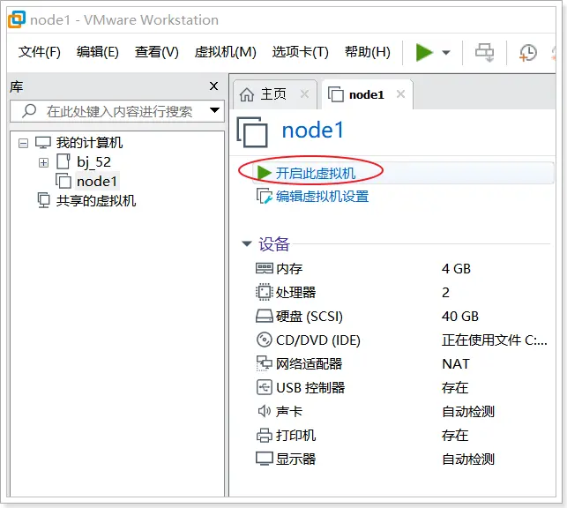Click the 40 GB disk size value
Screen dimensions: 567x508
click(x=460, y=316)
